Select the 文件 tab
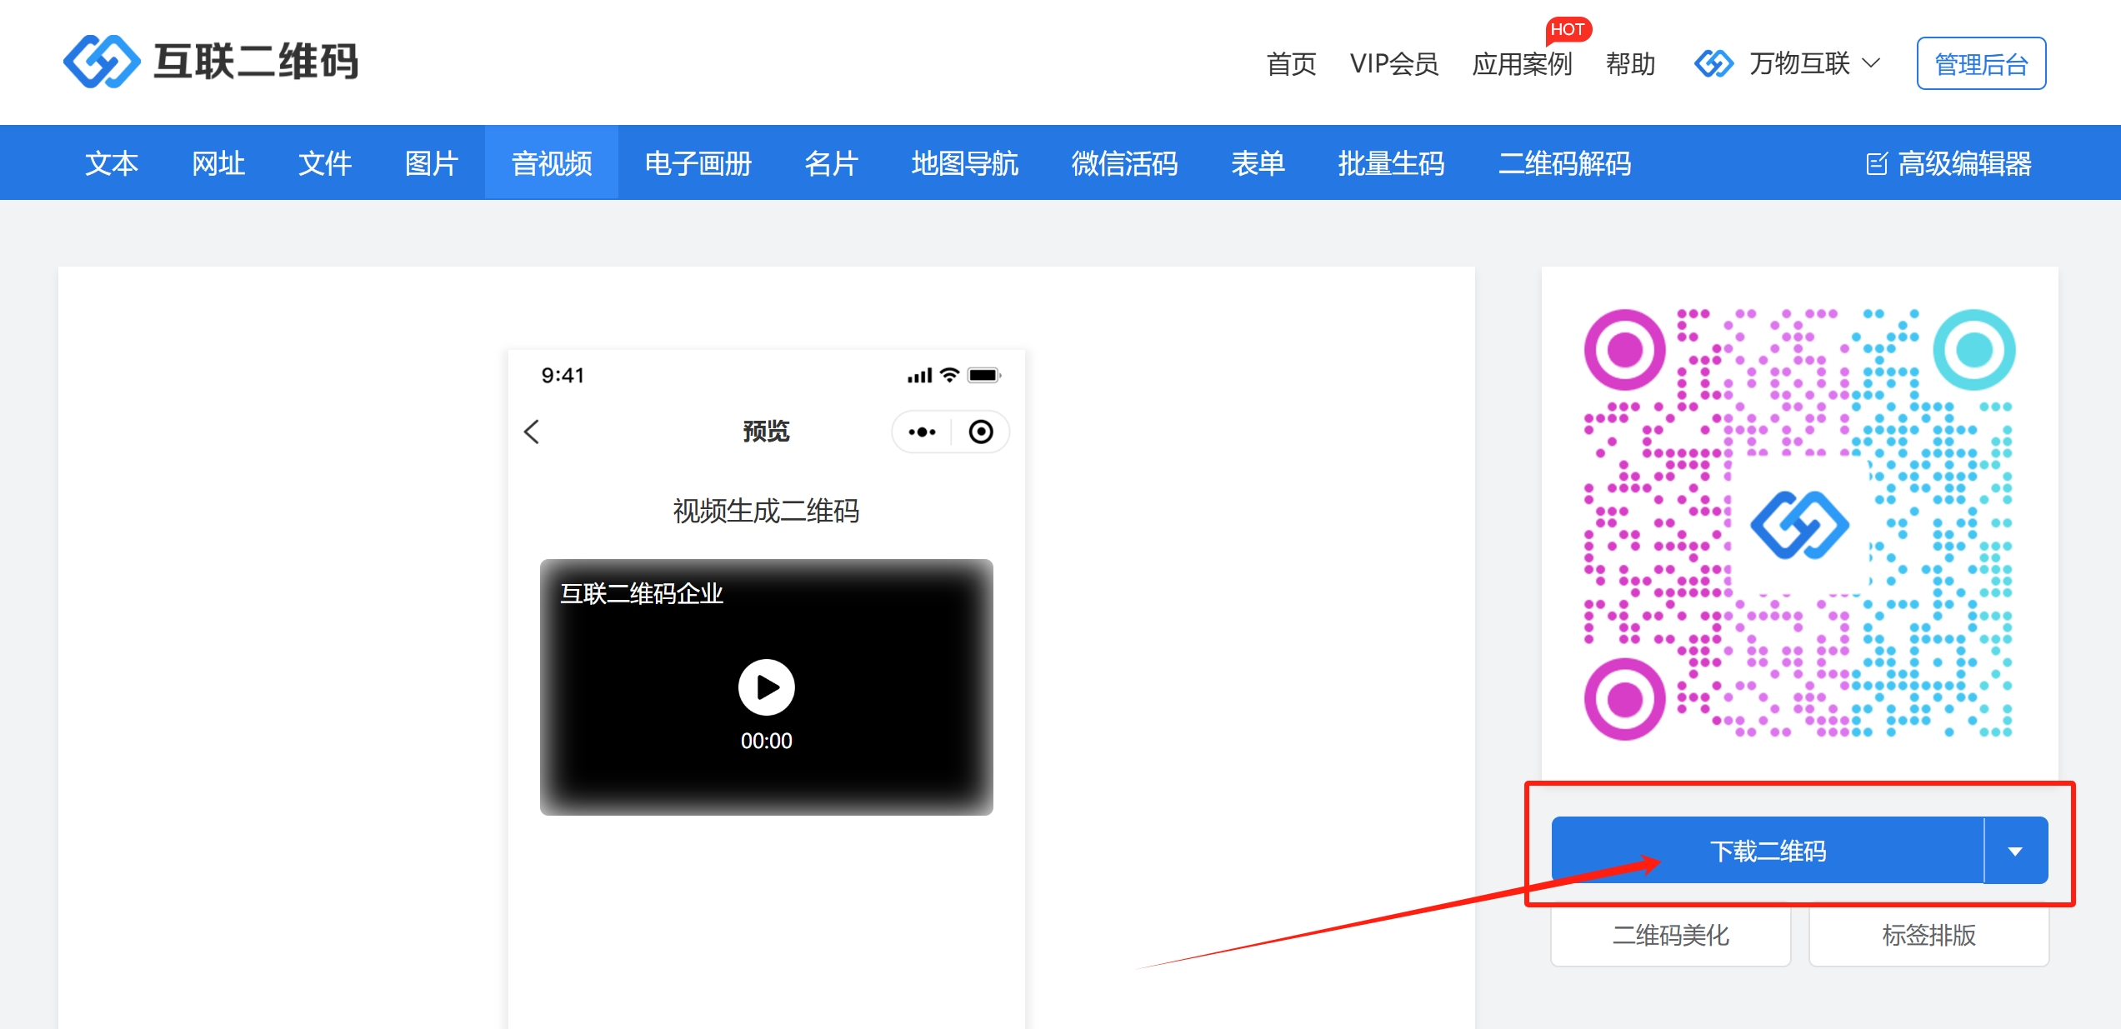 (x=325, y=163)
